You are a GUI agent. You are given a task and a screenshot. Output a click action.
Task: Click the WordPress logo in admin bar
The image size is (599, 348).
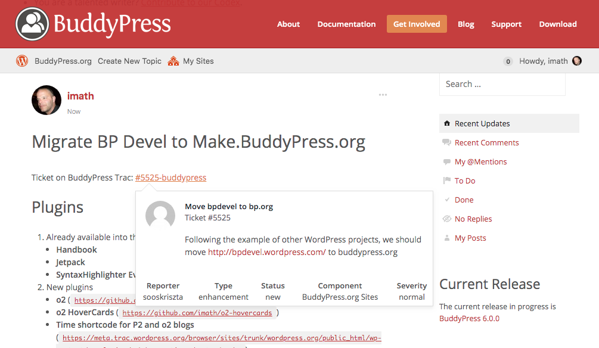22,61
